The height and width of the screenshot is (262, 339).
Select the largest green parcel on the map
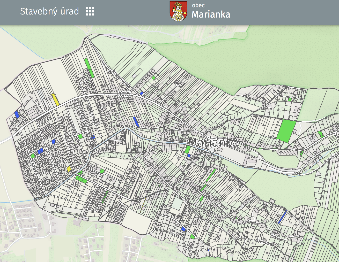[286, 131]
